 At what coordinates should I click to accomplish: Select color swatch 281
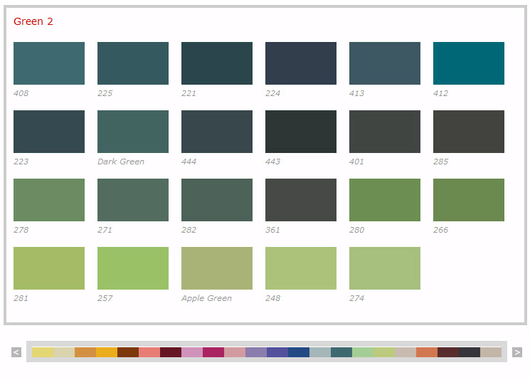click(x=49, y=268)
